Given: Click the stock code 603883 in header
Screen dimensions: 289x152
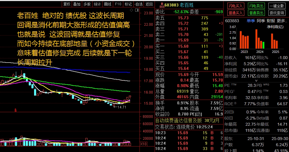Looking at the screenshot, I should pyautogui.click(x=172, y=5).
